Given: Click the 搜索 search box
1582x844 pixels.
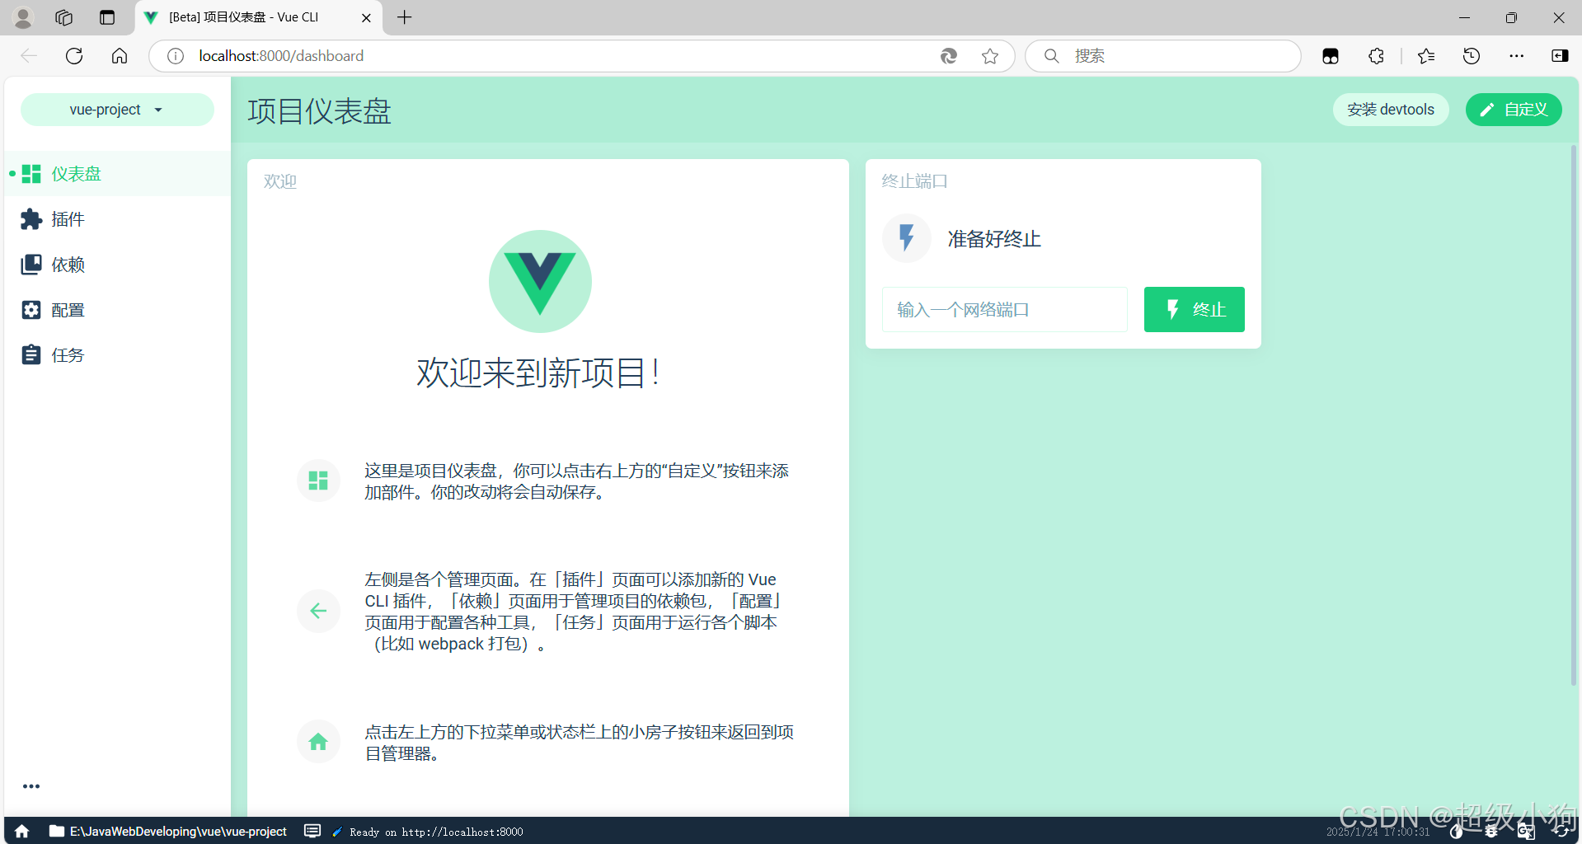Looking at the screenshot, I should point(1163,56).
